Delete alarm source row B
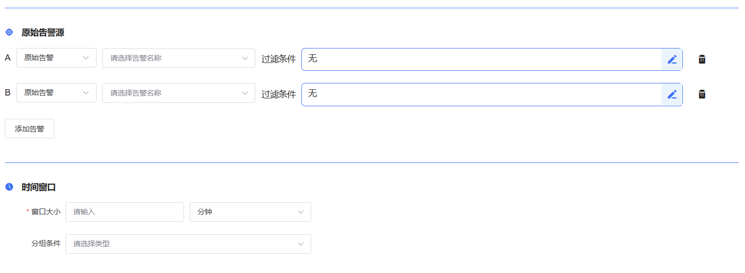This screenshot has width=745, height=273. click(x=702, y=94)
